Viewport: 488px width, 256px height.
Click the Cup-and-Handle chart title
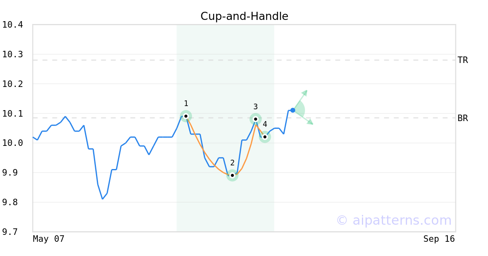(x=244, y=16)
